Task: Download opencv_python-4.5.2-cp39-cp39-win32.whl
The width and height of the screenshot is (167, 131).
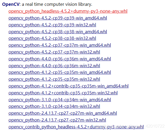Action: coord(52,25)
